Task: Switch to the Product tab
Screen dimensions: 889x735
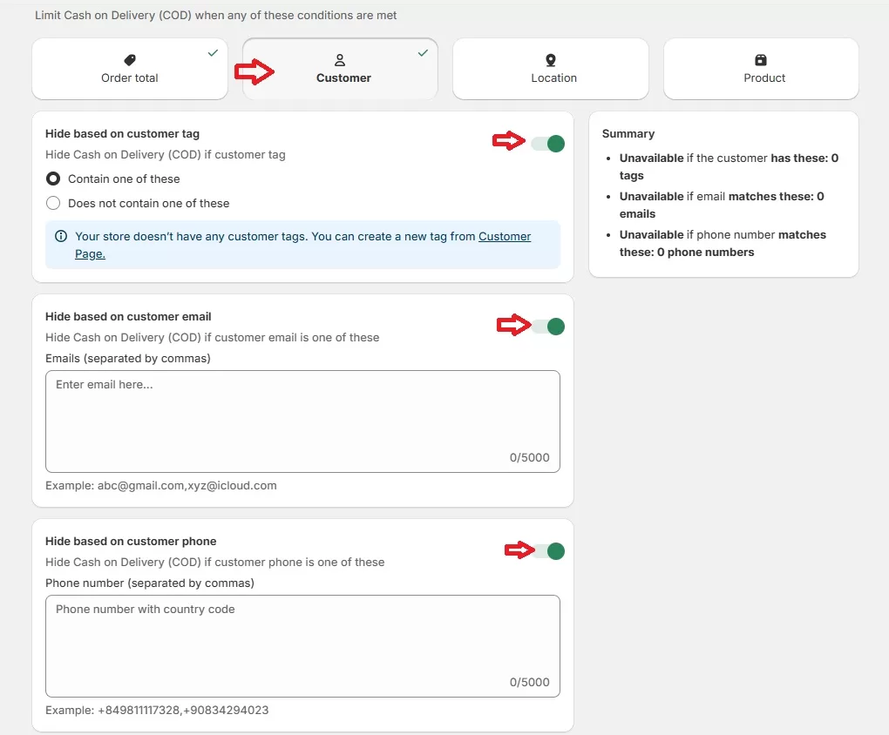Action: click(x=761, y=69)
